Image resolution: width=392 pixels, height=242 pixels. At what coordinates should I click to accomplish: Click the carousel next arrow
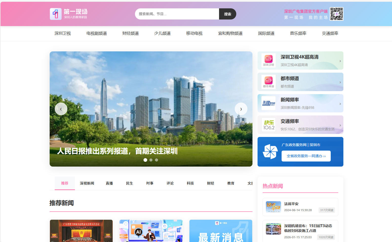tap(241, 109)
